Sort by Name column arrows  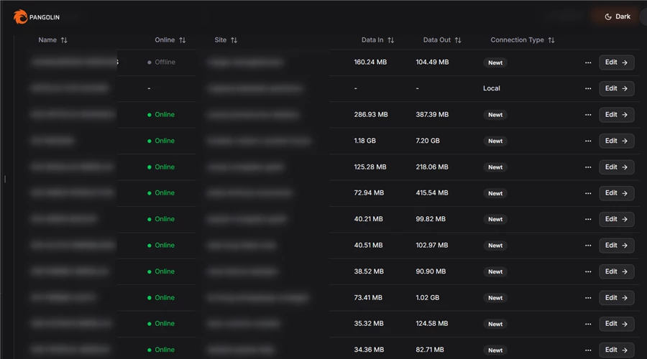[x=64, y=40]
